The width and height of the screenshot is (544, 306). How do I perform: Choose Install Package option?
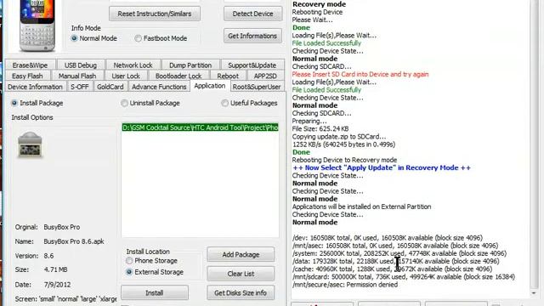pos(37,103)
